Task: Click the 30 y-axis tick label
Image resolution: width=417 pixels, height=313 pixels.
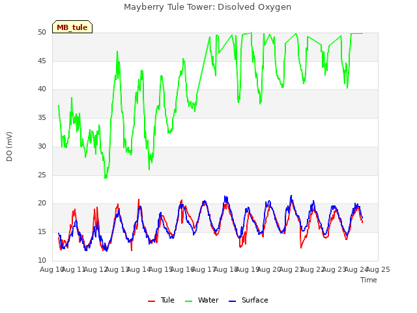Action: click(42, 146)
